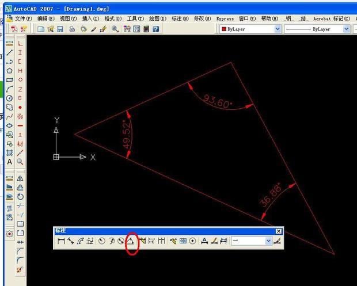The image size is (357, 286).
Task: Click the Help question mark icon
Action: [x=156, y=29]
